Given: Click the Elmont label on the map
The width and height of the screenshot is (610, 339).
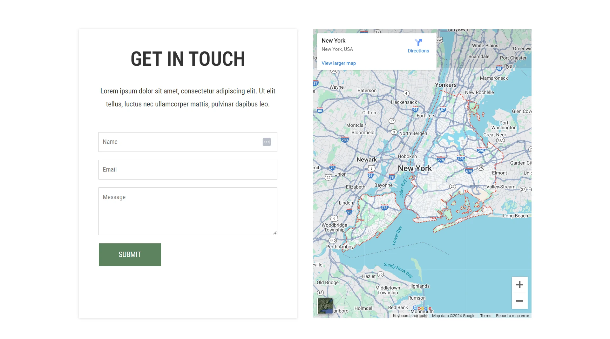Looking at the screenshot, I should (x=499, y=173).
